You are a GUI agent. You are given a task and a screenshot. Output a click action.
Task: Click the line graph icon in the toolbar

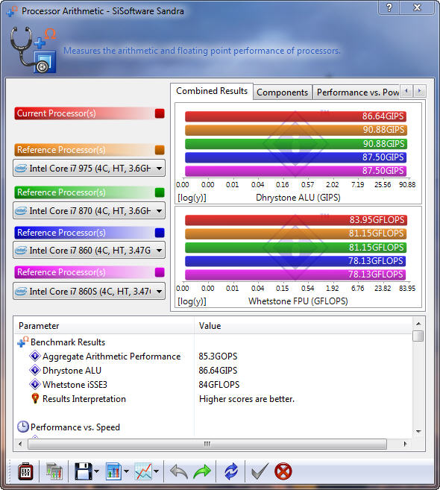coord(143,471)
